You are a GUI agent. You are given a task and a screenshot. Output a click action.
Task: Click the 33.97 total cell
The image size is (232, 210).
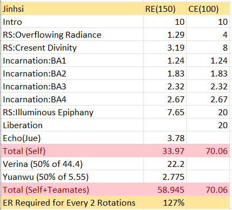165,151
